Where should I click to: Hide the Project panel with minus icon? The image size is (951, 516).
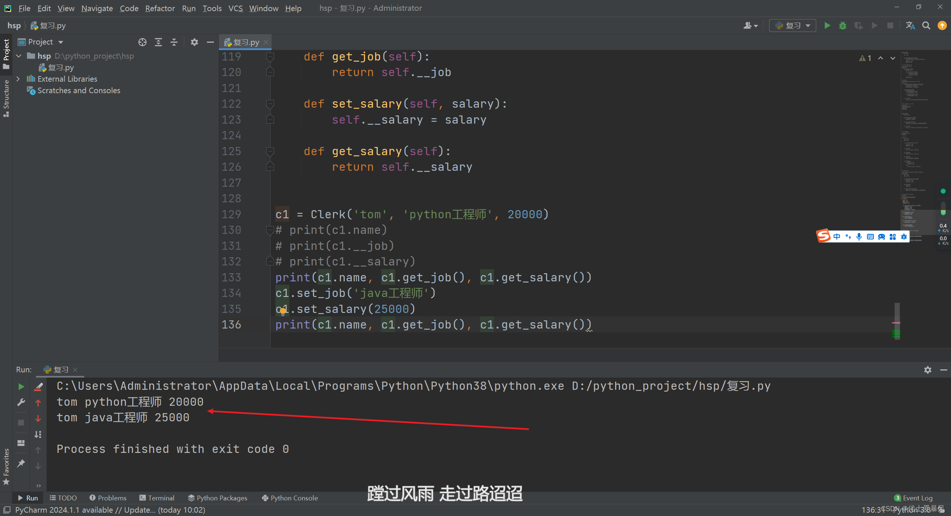[210, 42]
